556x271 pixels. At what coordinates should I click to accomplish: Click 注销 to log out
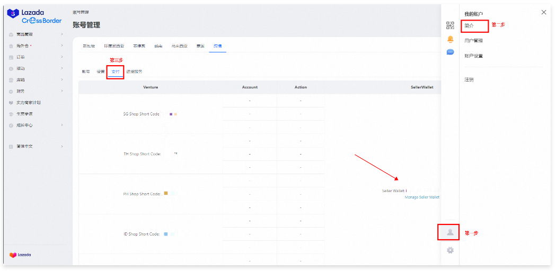pos(469,80)
